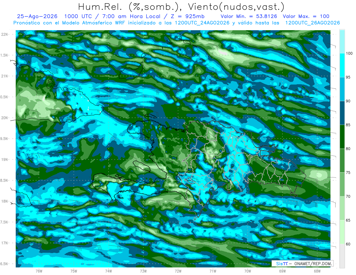Click the colorbar value label '100'
Image resolution: width=356 pixels, height=275 pixels.
[x=349, y=53]
